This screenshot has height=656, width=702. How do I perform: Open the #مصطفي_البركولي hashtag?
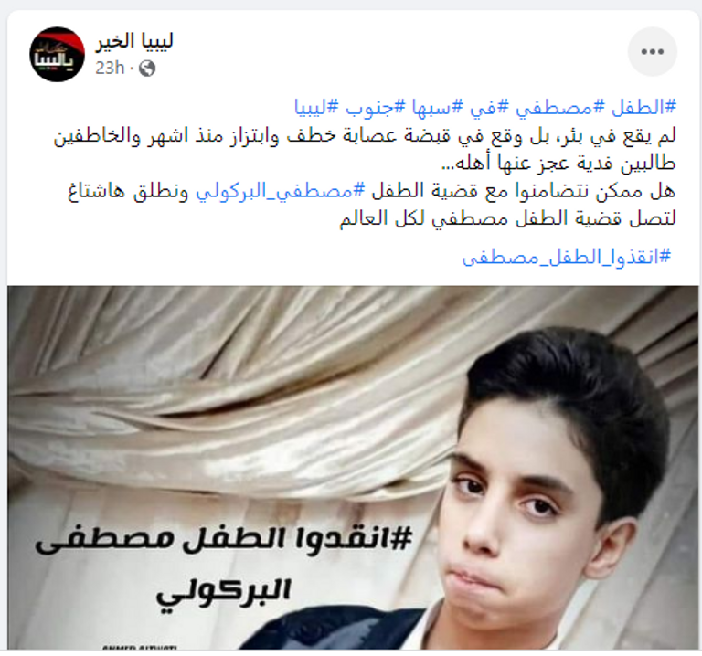(x=282, y=192)
